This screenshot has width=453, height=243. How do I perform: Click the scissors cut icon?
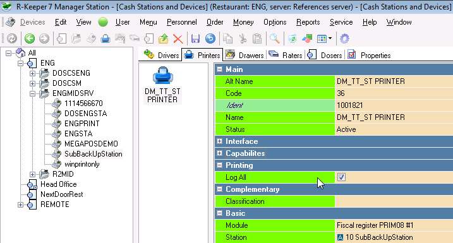click(243, 39)
